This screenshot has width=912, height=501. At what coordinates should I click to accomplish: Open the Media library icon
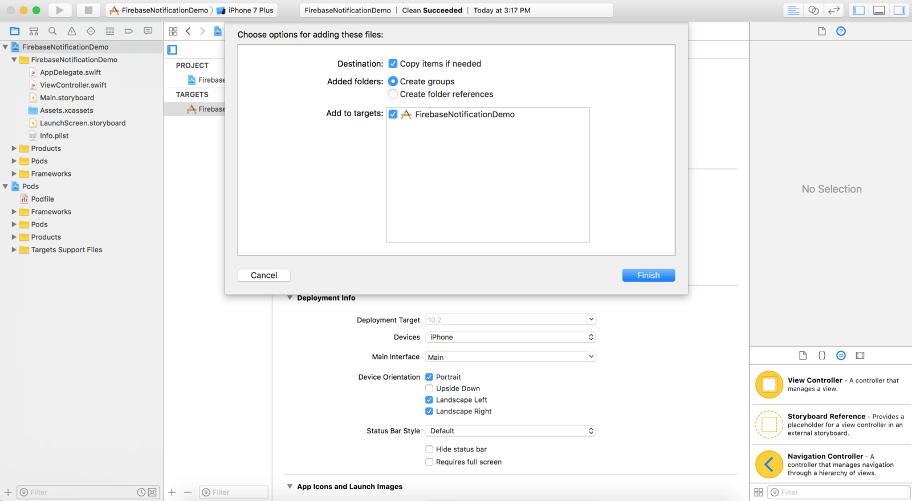[x=860, y=355]
